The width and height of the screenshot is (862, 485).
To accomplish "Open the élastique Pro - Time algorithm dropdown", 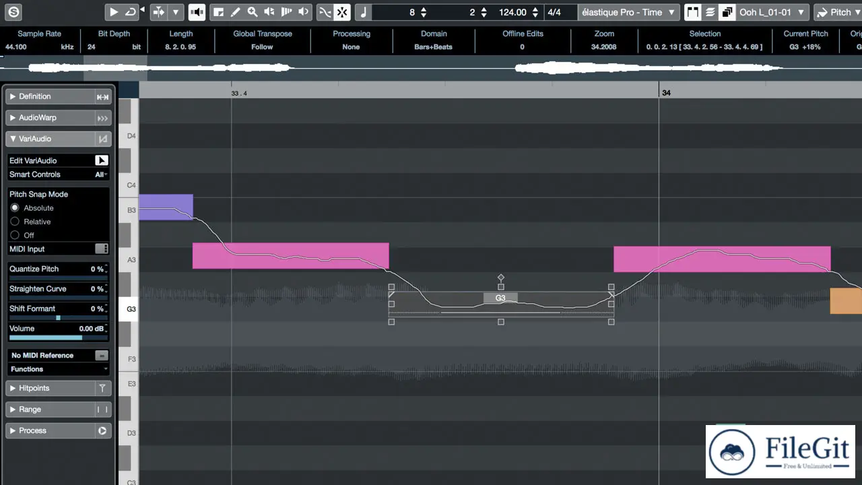I will 629,12.
